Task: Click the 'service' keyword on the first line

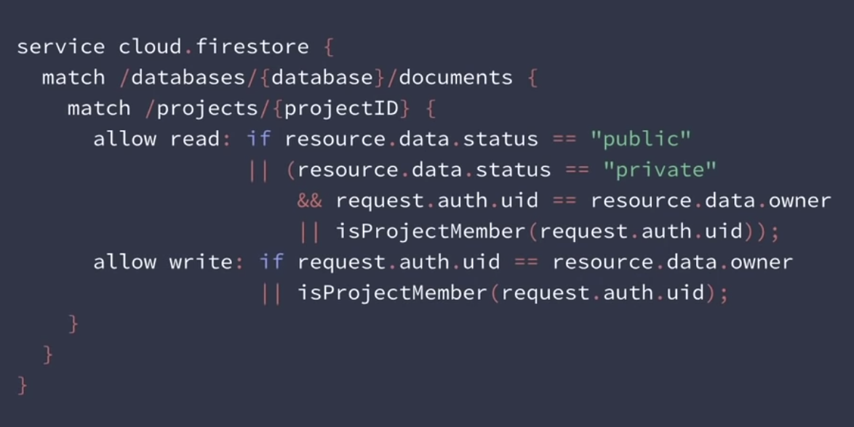Action: pyautogui.click(x=60, y=47)
